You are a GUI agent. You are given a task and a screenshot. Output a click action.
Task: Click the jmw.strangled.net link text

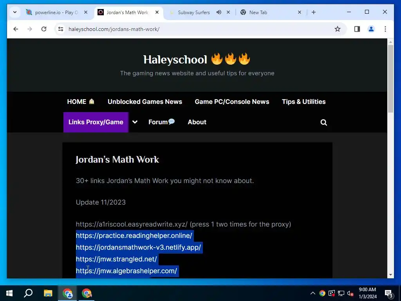pyautogui.click(x=116, y=259)
